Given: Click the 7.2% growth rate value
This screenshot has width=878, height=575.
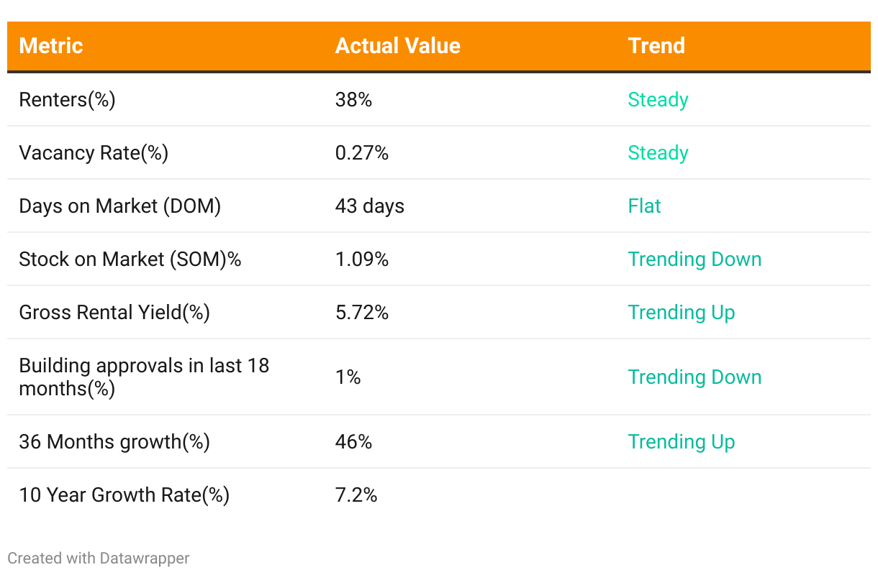Looking at the screenshot, I should 356,494.
